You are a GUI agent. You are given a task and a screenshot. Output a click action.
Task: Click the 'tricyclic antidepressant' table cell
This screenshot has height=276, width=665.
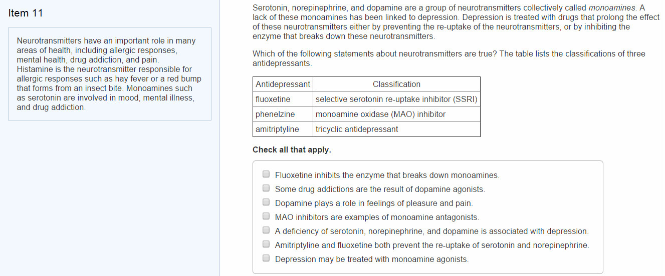(x=396, y=129)
